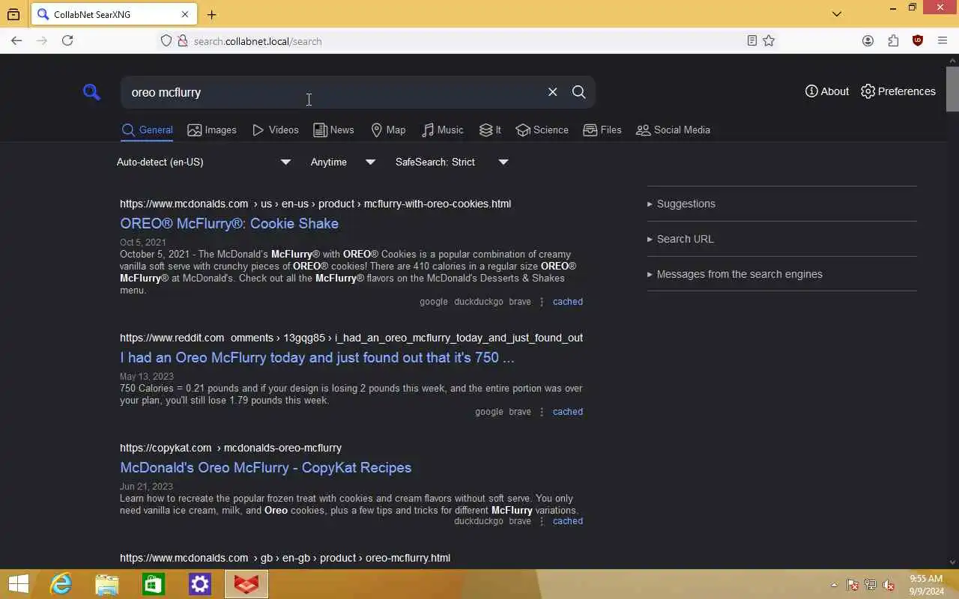Show site security lock info
This screenshot has width=959, height=599.
click(x=182, y=41)
